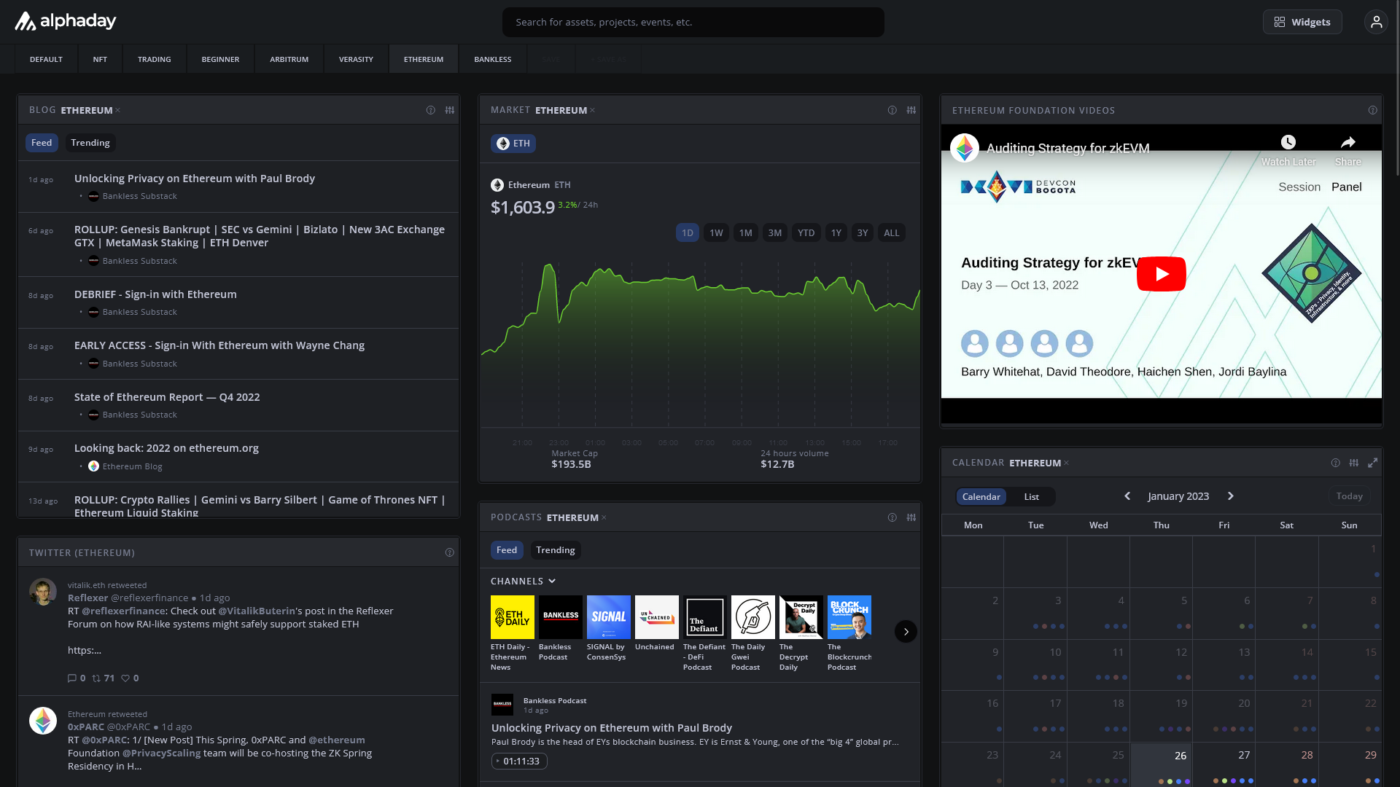Switch the calendar to List view

(1030, 496)
